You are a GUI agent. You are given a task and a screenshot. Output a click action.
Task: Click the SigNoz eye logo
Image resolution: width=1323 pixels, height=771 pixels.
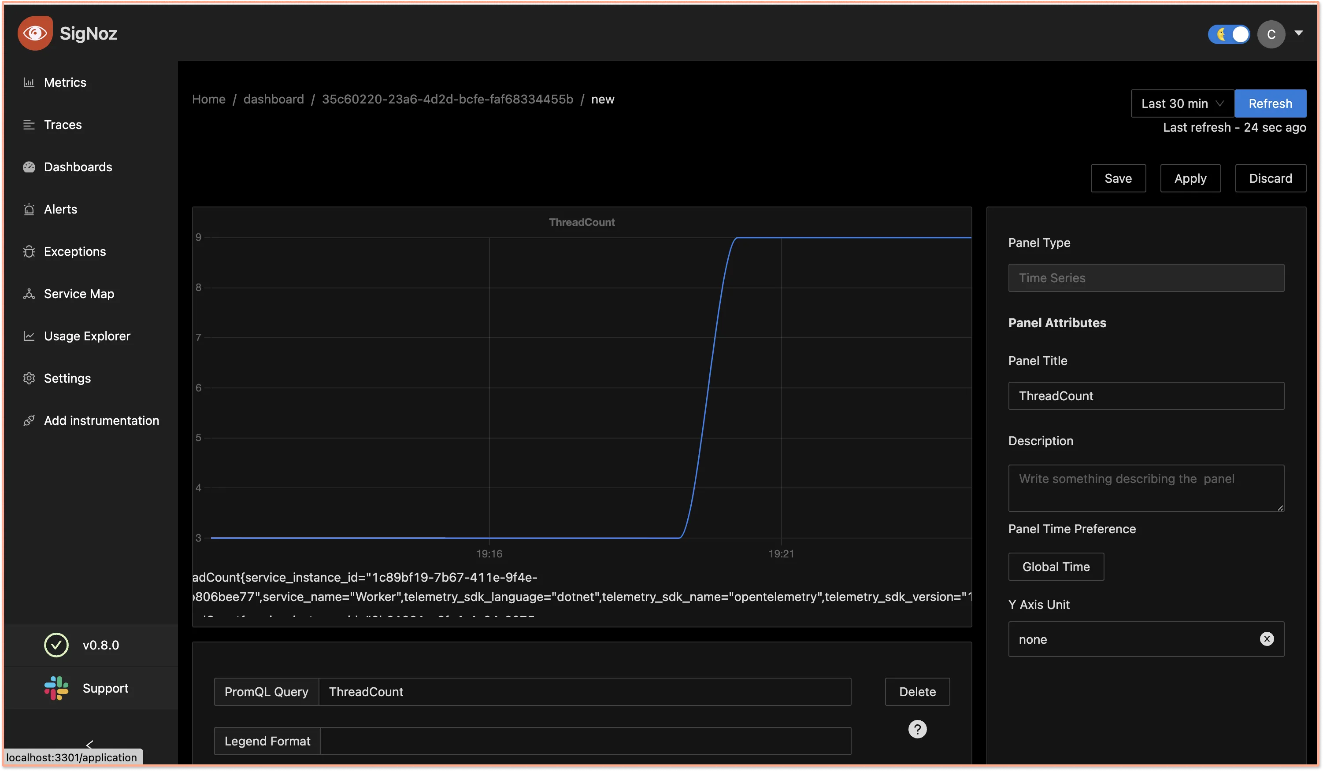tap(35, 33)
